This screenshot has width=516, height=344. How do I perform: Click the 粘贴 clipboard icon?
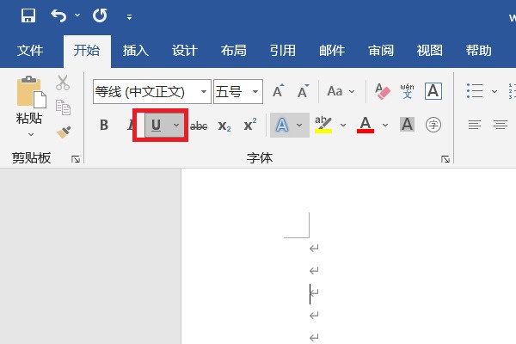(x=31, y=92)
